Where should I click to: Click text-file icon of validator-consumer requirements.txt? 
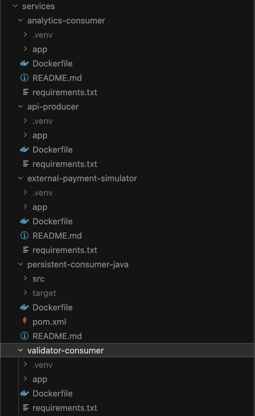coord(25,408)
